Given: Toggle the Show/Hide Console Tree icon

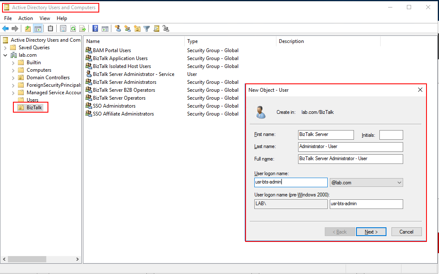Looking at the screenshot, I should point(38,29).
